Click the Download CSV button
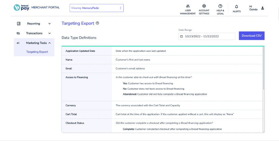 tap(252, 36)
